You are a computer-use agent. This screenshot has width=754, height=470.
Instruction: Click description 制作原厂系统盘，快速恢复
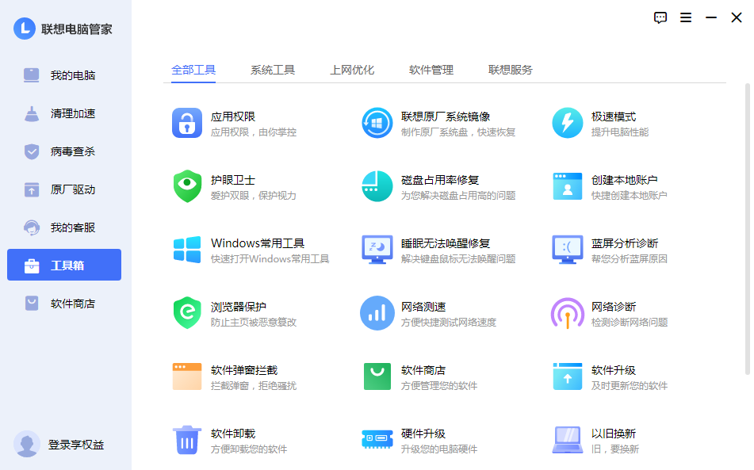pyautogui.click(x=458, y=132)
